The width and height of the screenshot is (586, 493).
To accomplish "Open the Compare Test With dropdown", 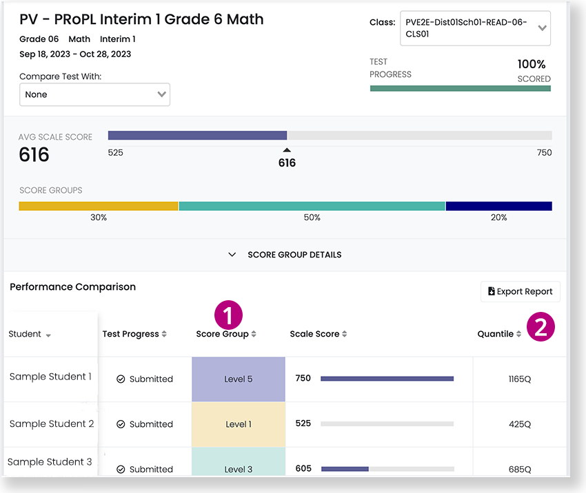I will 94,94.
